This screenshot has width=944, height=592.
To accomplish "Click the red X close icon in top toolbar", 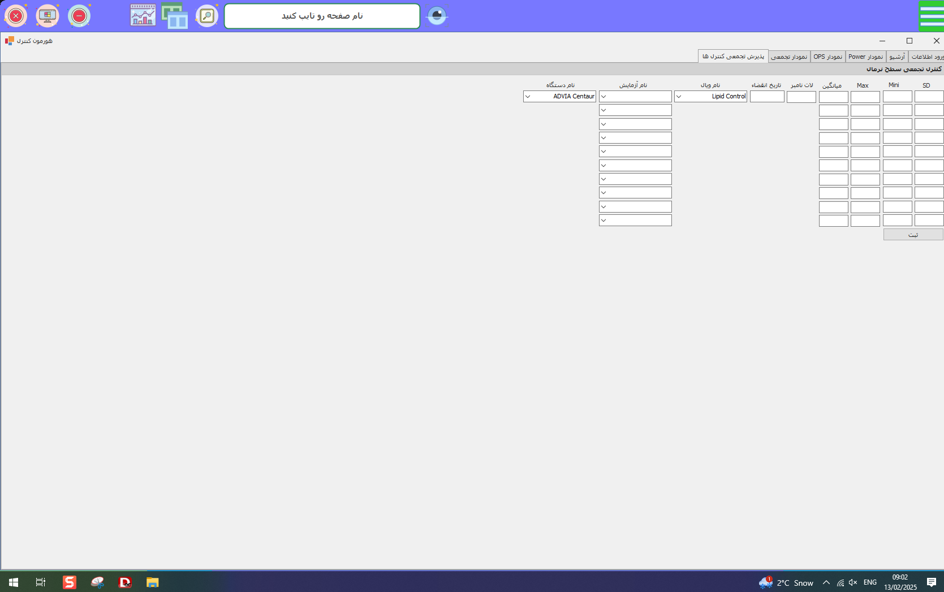I will (x=16, y=16).
